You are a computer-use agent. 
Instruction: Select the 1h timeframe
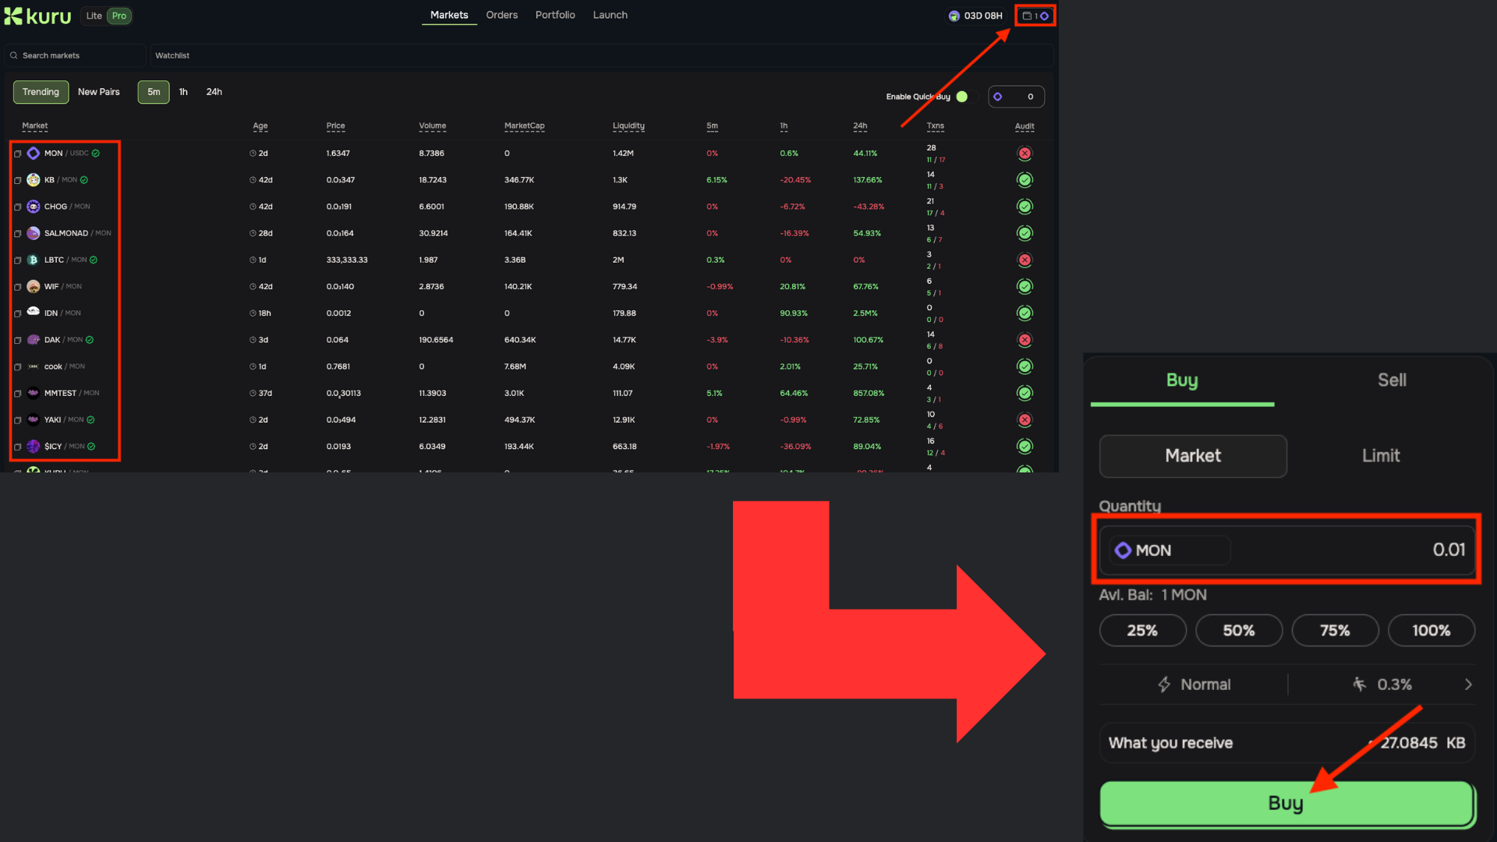pyautogui.click(x=183, y=92)
